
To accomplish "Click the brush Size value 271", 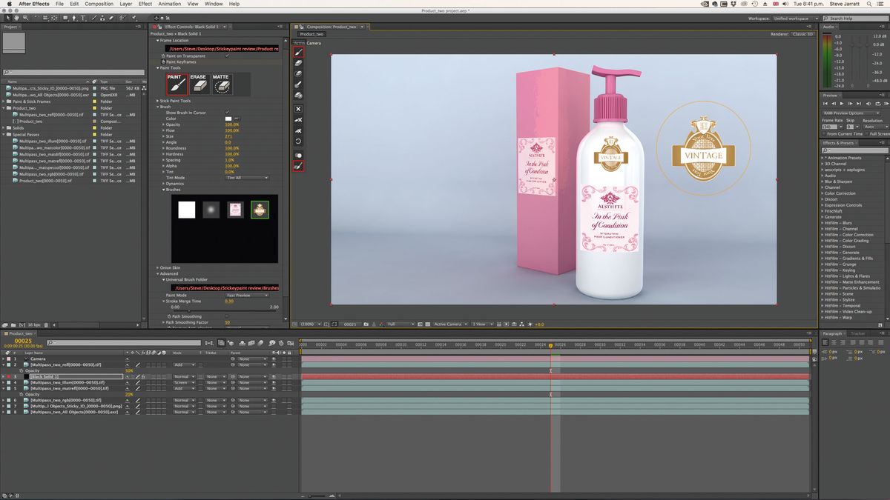I will pyautogui.click(x=228, y=136).
